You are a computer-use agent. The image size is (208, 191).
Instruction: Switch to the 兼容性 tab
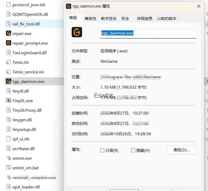click(x=90, y=18)
